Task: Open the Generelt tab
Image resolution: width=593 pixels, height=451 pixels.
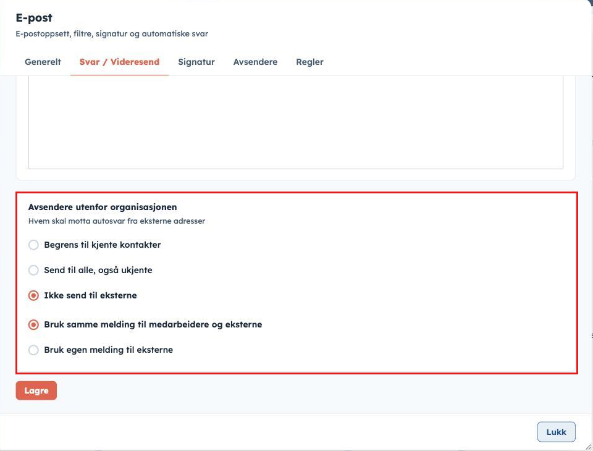Action: point(43,62)
